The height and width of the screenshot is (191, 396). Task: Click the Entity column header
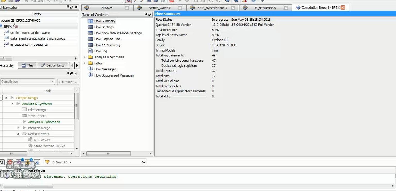[x=37, y=14]
